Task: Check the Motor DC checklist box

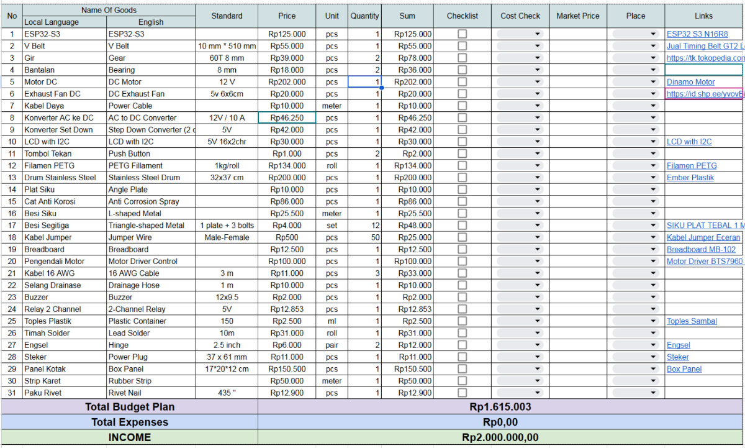Action: [463, 82]
